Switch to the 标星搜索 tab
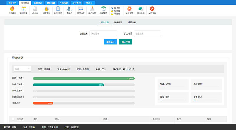The image size is (236, 130). click(x=132, y=22)
